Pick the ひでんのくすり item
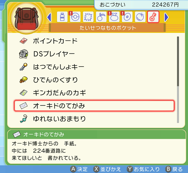This screenshot has height=173, width=188. pyautogui.click(x=94, y=80)
